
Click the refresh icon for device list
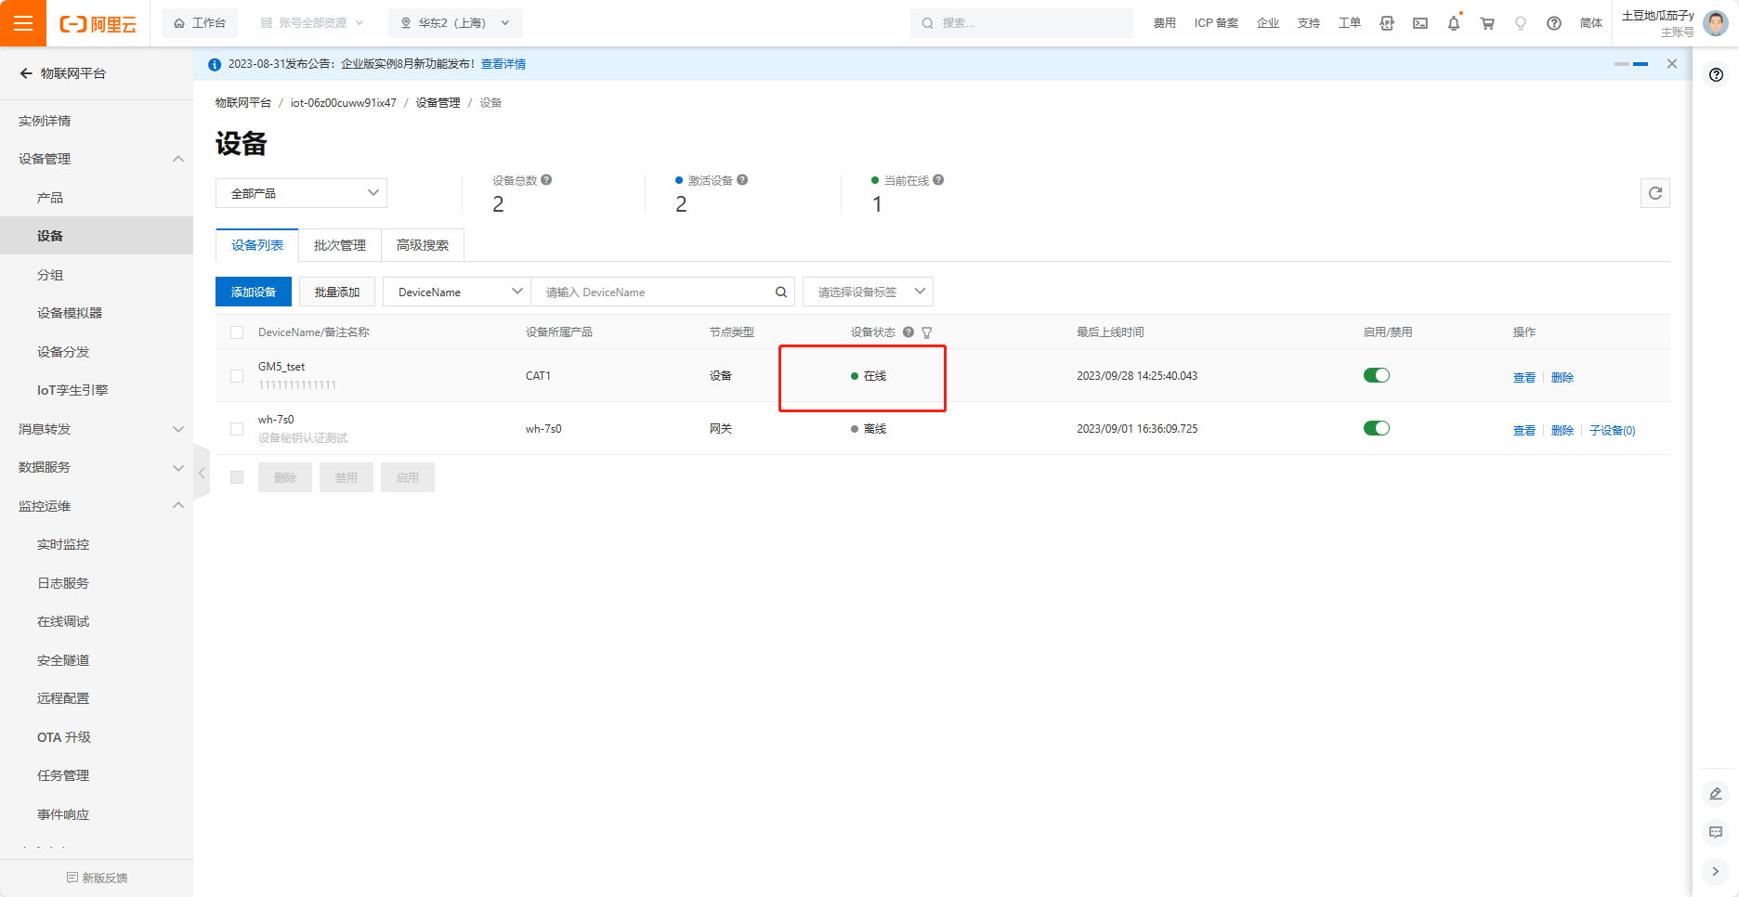1654,193
